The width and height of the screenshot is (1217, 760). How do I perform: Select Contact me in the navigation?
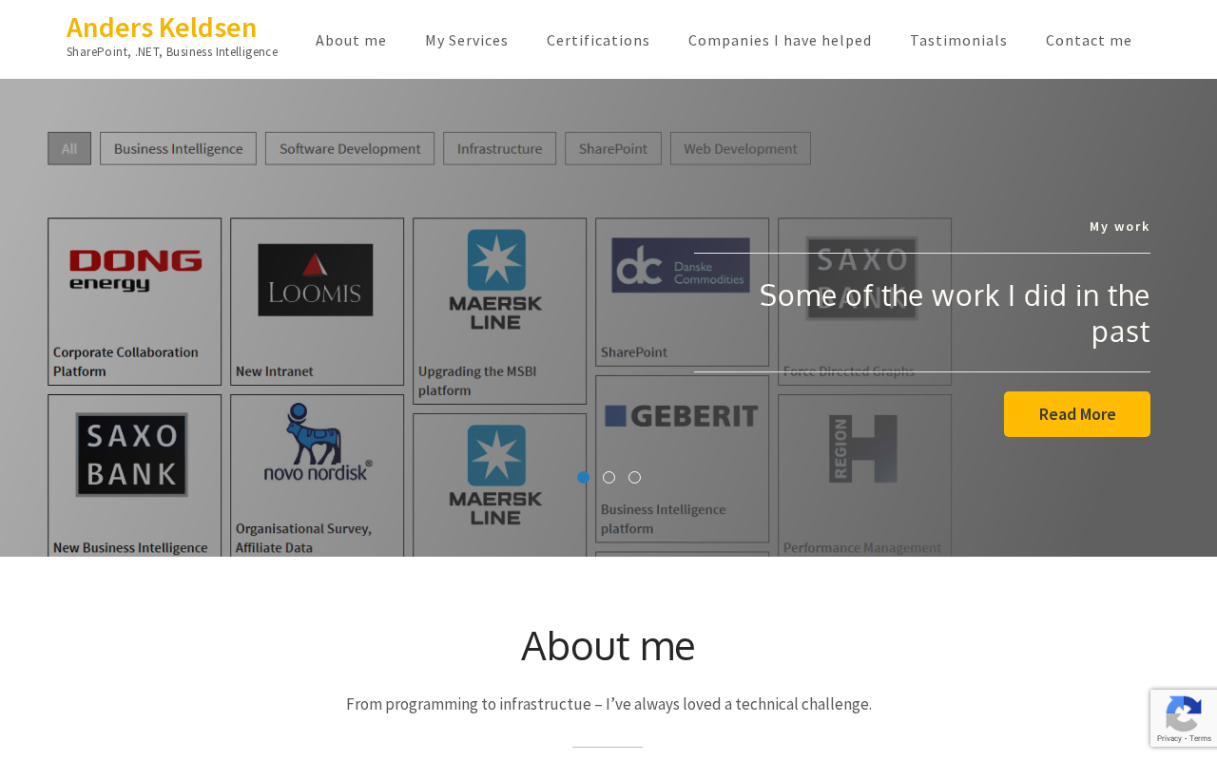click(x=1089, y=40)
